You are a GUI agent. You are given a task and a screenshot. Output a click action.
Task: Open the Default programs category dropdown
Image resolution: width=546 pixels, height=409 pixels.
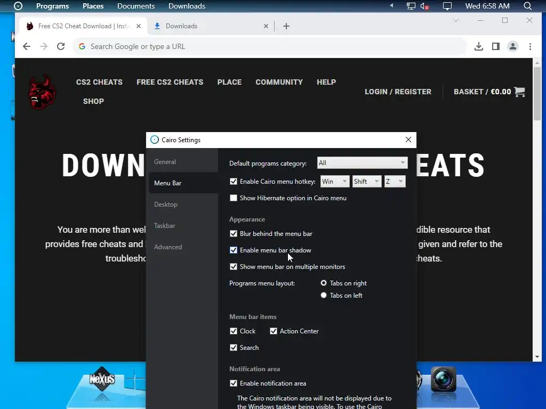(362, 163)
